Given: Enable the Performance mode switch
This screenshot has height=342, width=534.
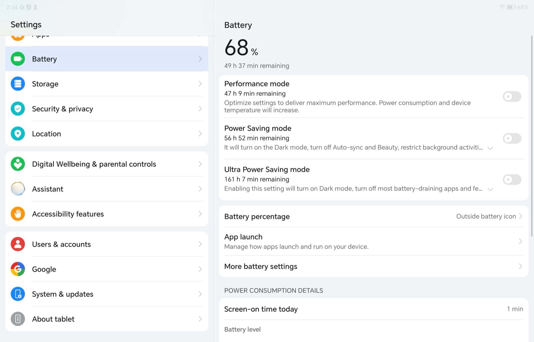Looking at the screenshot, I should [x=512, y=97].
